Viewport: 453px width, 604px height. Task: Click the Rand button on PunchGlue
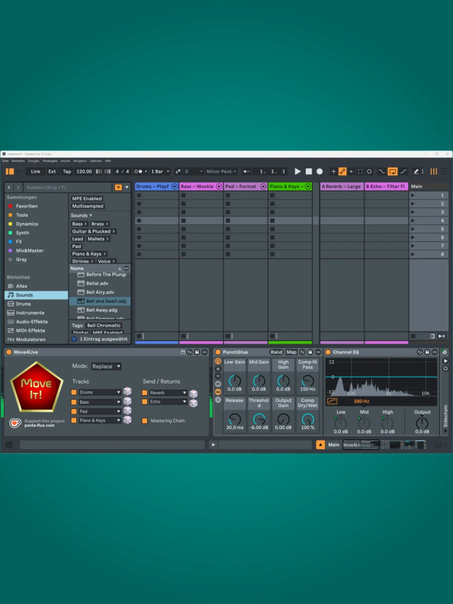click(x=276, y=352)
